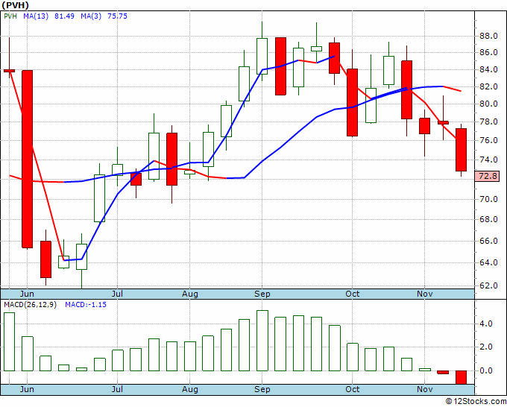507x407 pixels.
Task: Click the MA(13) legend label
Action: pos(36,16)
